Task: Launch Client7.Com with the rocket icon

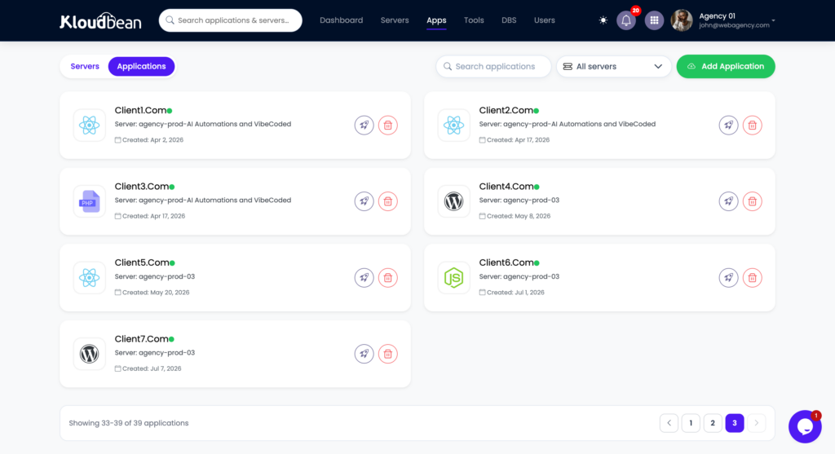Action: 364,354
